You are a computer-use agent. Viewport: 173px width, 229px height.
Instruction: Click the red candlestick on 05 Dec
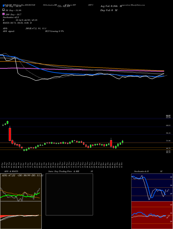pyautogui.click(x=111, y=143)
